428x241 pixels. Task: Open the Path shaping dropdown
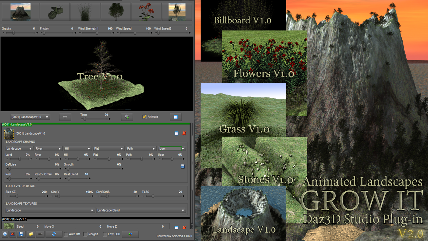[x=141, y=148]
